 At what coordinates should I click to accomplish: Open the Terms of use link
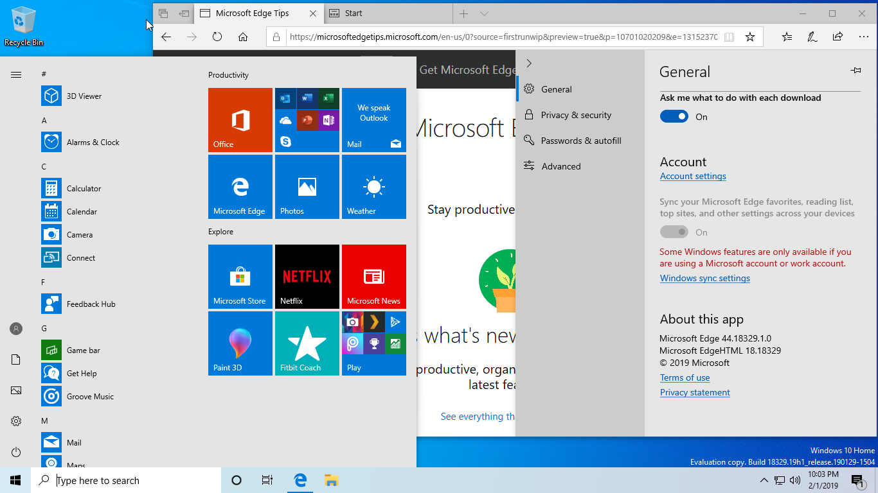(x=685, y=377)
